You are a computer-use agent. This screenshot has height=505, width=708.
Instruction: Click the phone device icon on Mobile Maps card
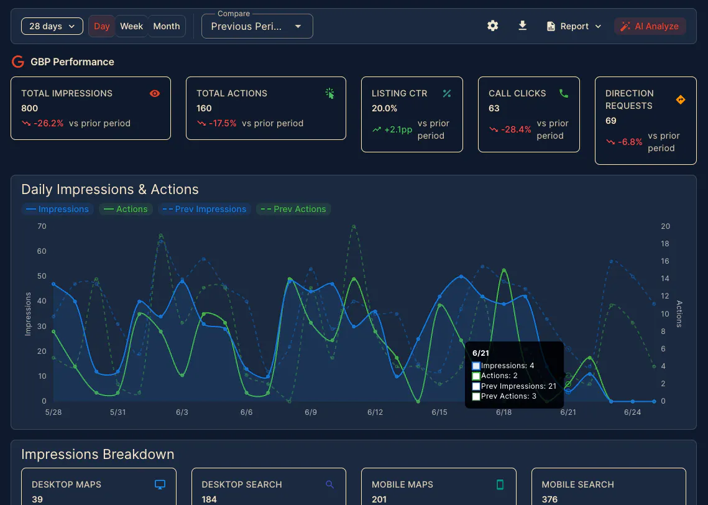point(500,484)
